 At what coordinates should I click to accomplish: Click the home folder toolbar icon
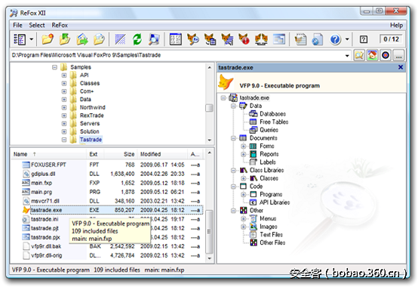click(x=82, y=39)
